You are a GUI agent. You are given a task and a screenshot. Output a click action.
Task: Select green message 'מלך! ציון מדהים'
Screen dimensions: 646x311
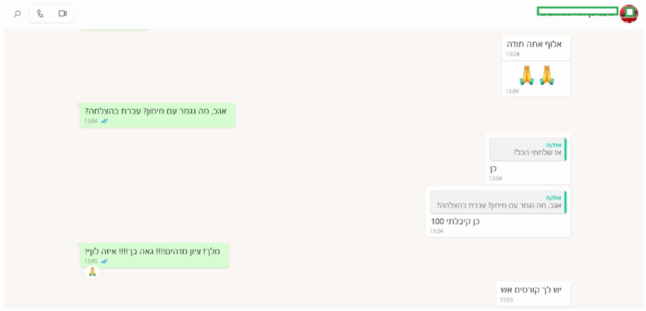click(x=155, y=256)
